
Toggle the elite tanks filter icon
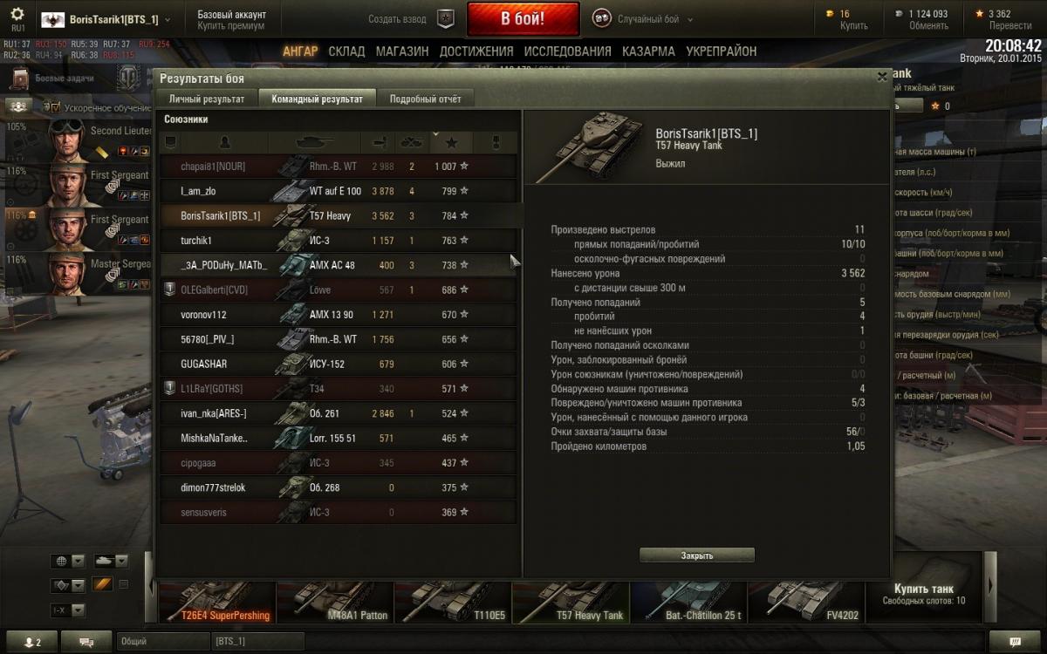click(x=102, y=584)
